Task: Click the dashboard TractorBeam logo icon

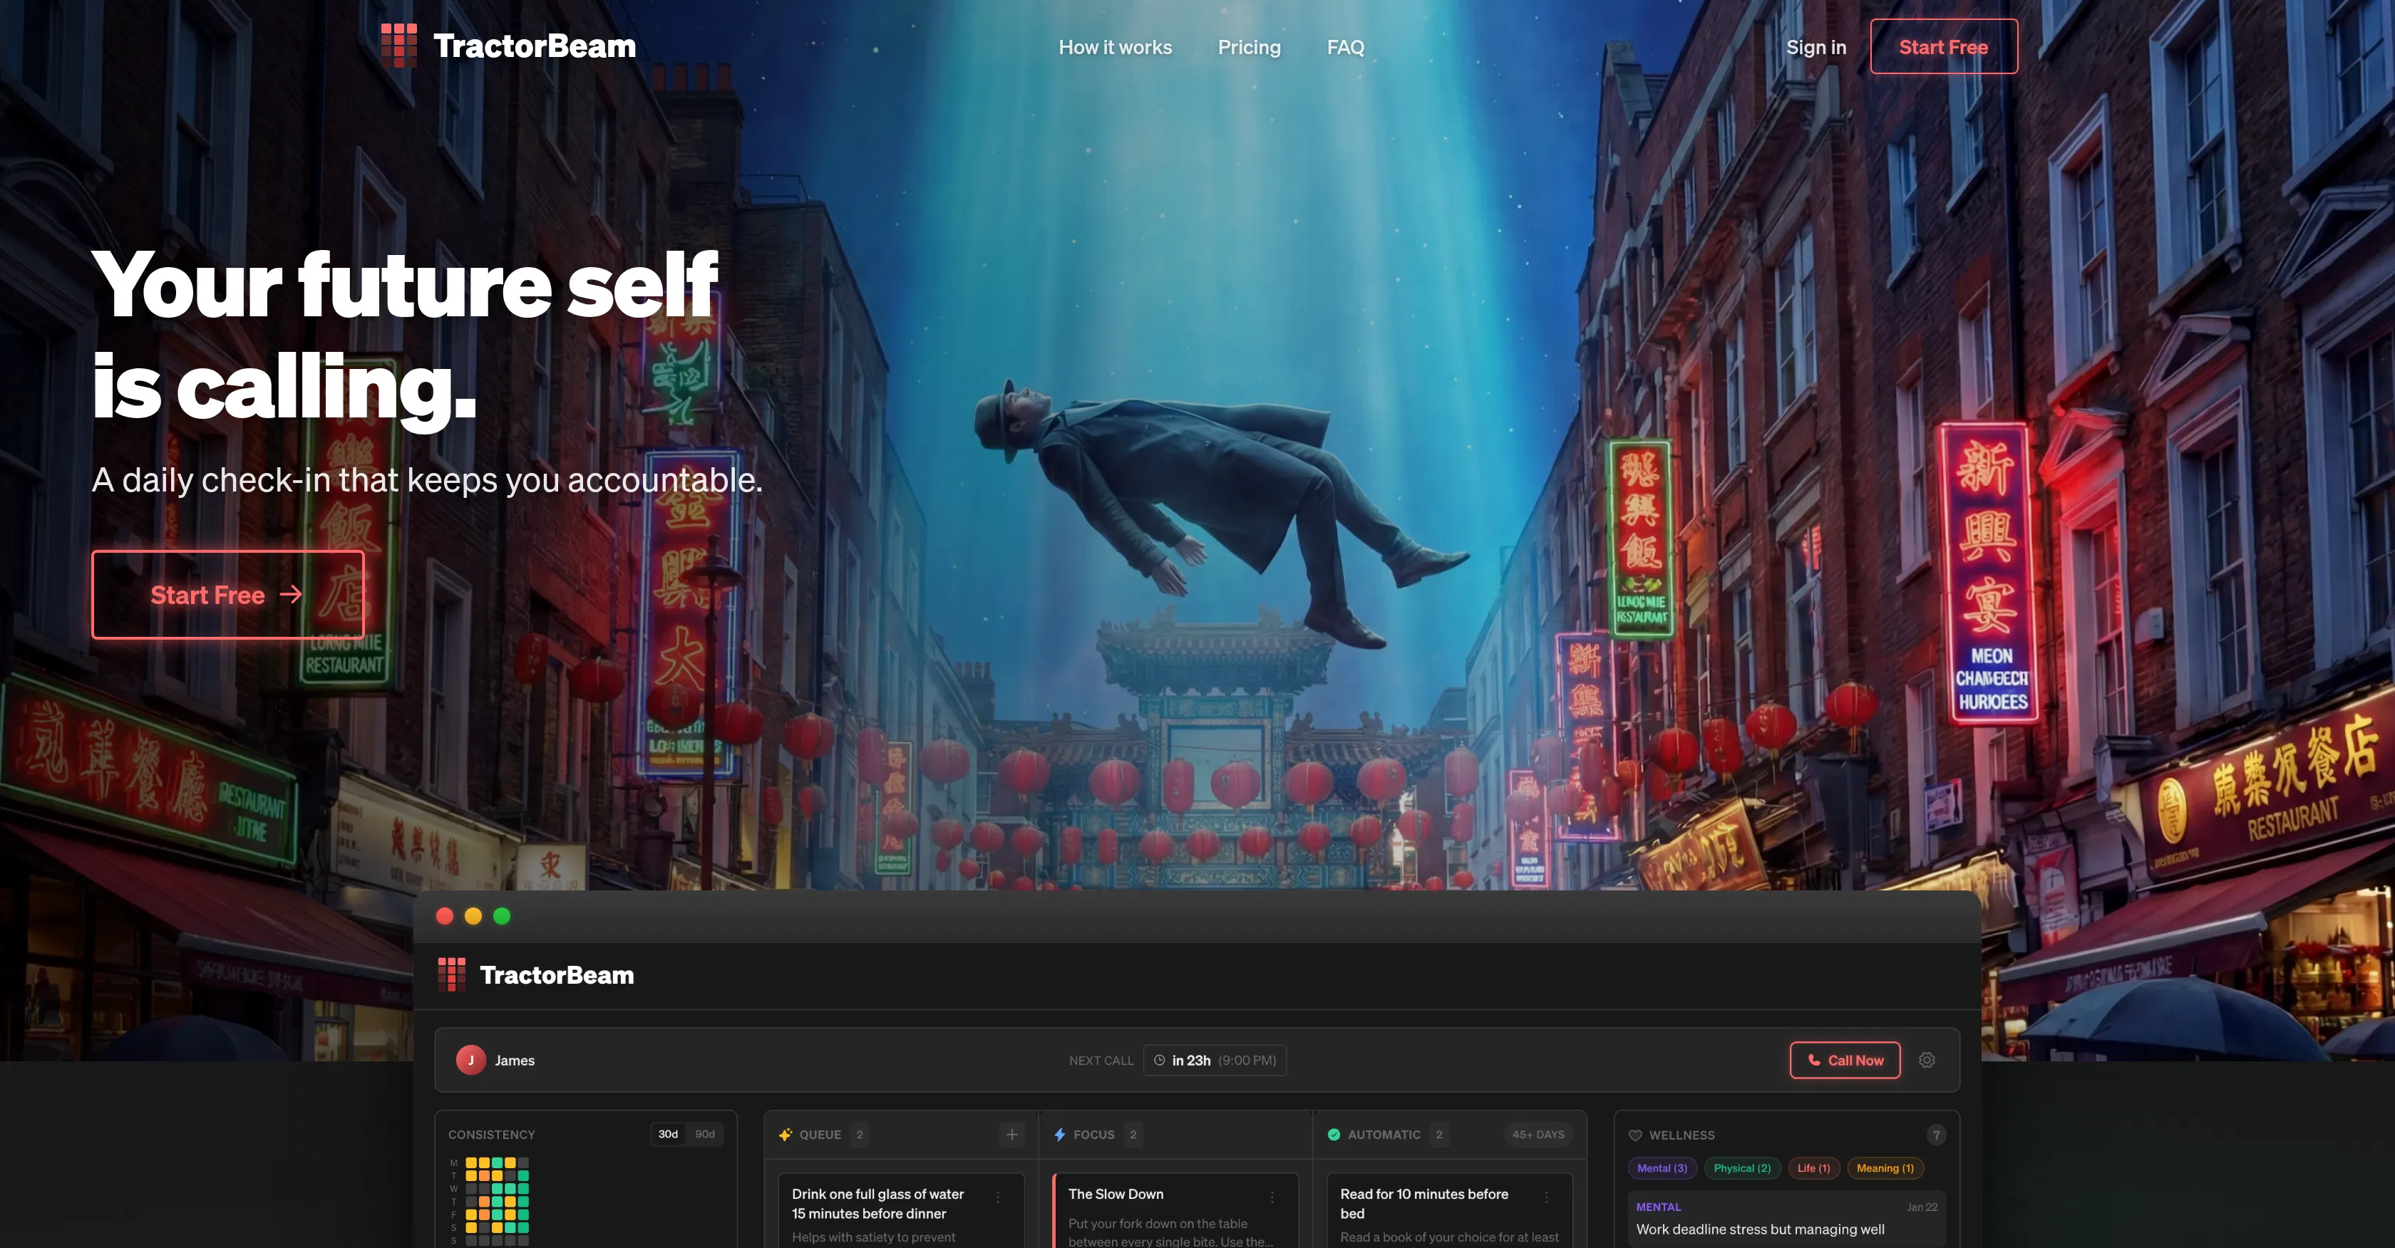Action: (452, 974)
